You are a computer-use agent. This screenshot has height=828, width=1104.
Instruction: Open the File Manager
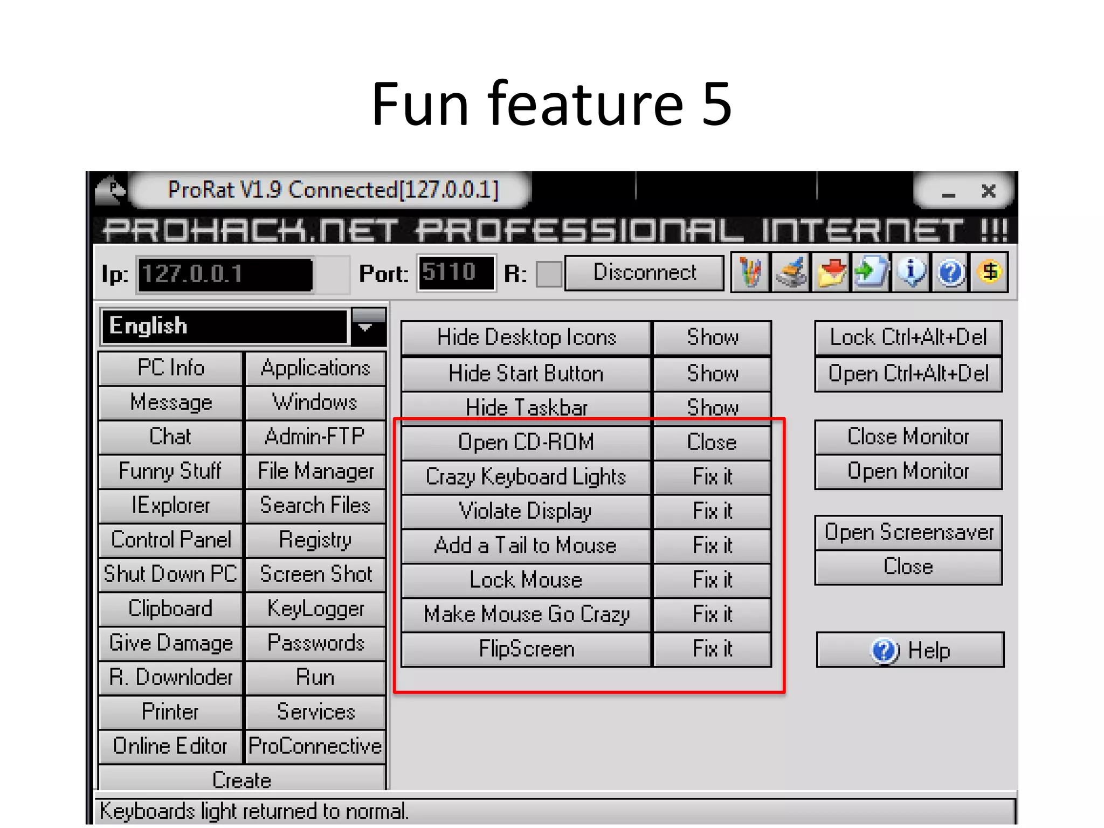click(315, 471)
